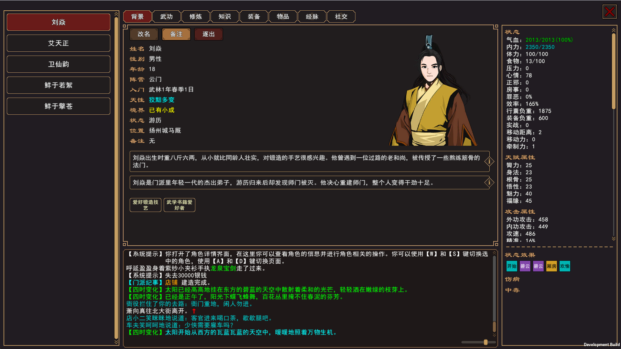Click the 逐出 expel button
Image resolution: width=621 pixels, height=349 pixels.
pos(208,34)
